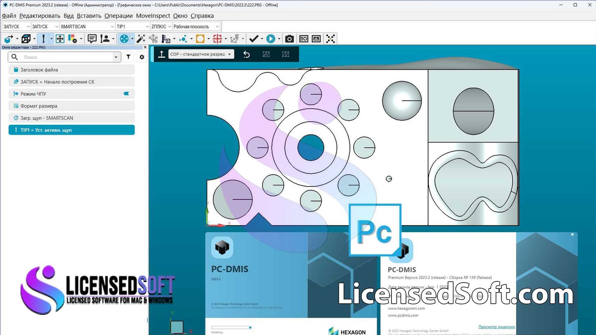
Task: Open the Операции menu
Action: (118, 16)
